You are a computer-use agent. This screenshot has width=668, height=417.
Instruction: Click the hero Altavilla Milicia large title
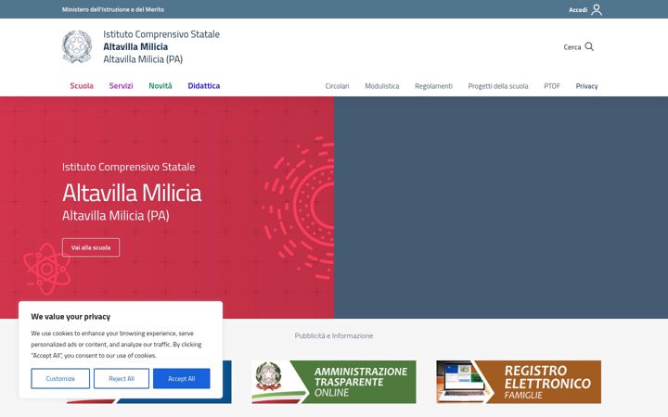132,193
